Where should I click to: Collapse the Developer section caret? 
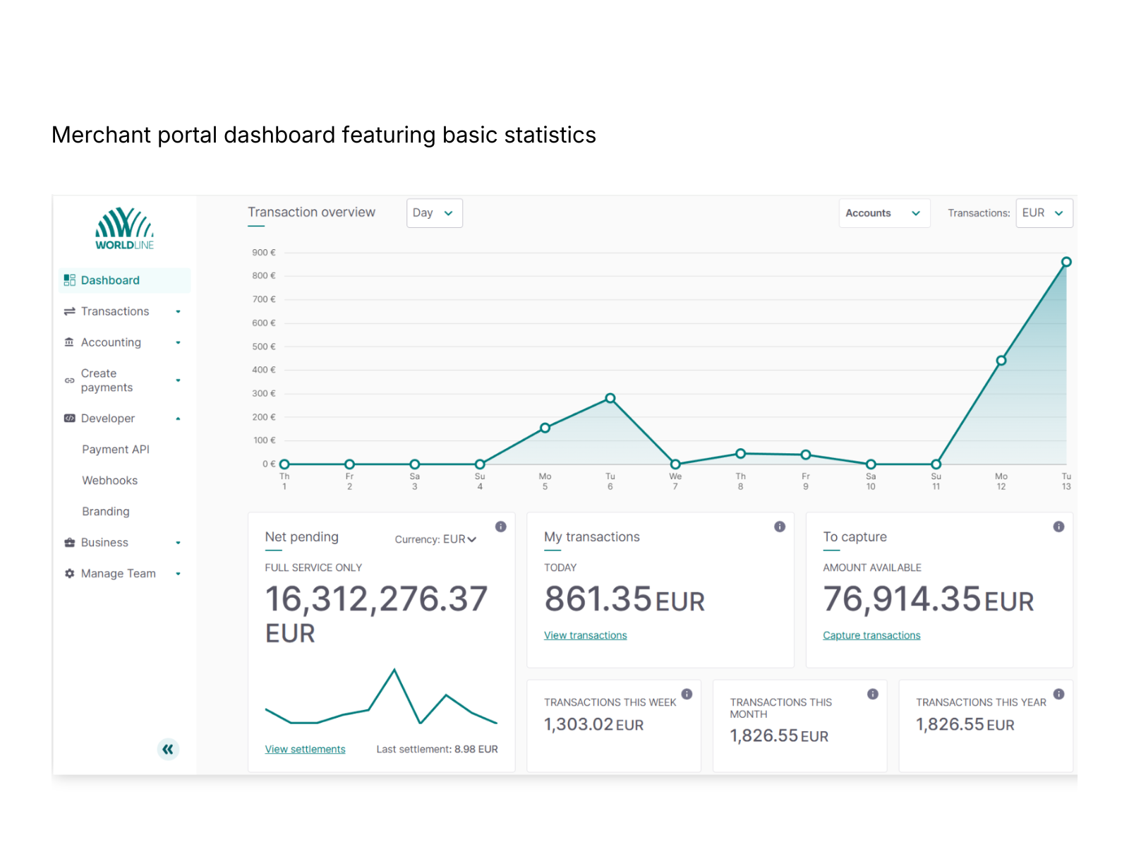point(178,418)
